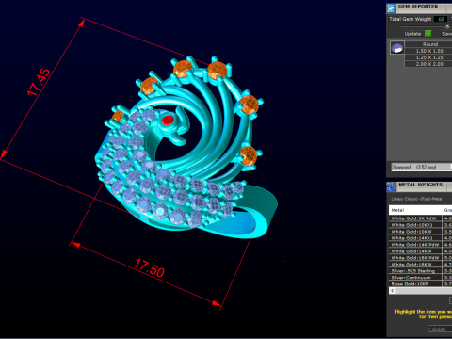Select the 1.25 X 1.25 gem size row
452x339 pixels.
pos(428,57)
